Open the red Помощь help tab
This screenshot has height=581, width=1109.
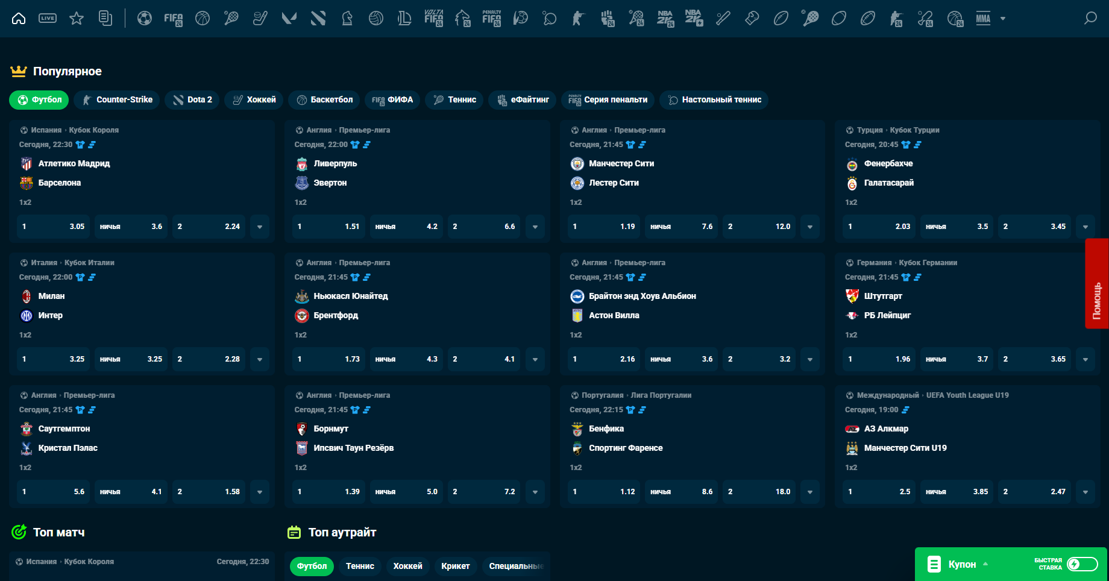[x=1097, y=283]
